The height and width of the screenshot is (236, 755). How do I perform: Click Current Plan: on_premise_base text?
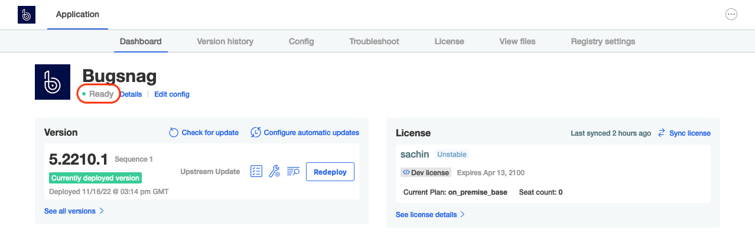point(455,192)
